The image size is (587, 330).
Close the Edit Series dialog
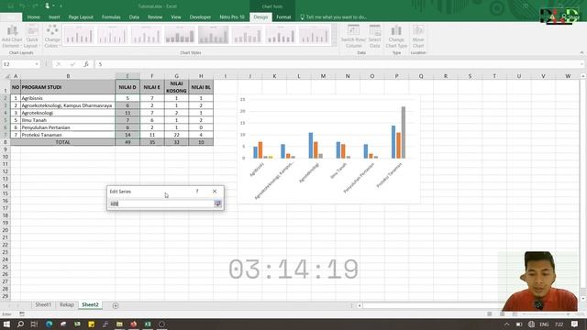click(x=215, y=192)
